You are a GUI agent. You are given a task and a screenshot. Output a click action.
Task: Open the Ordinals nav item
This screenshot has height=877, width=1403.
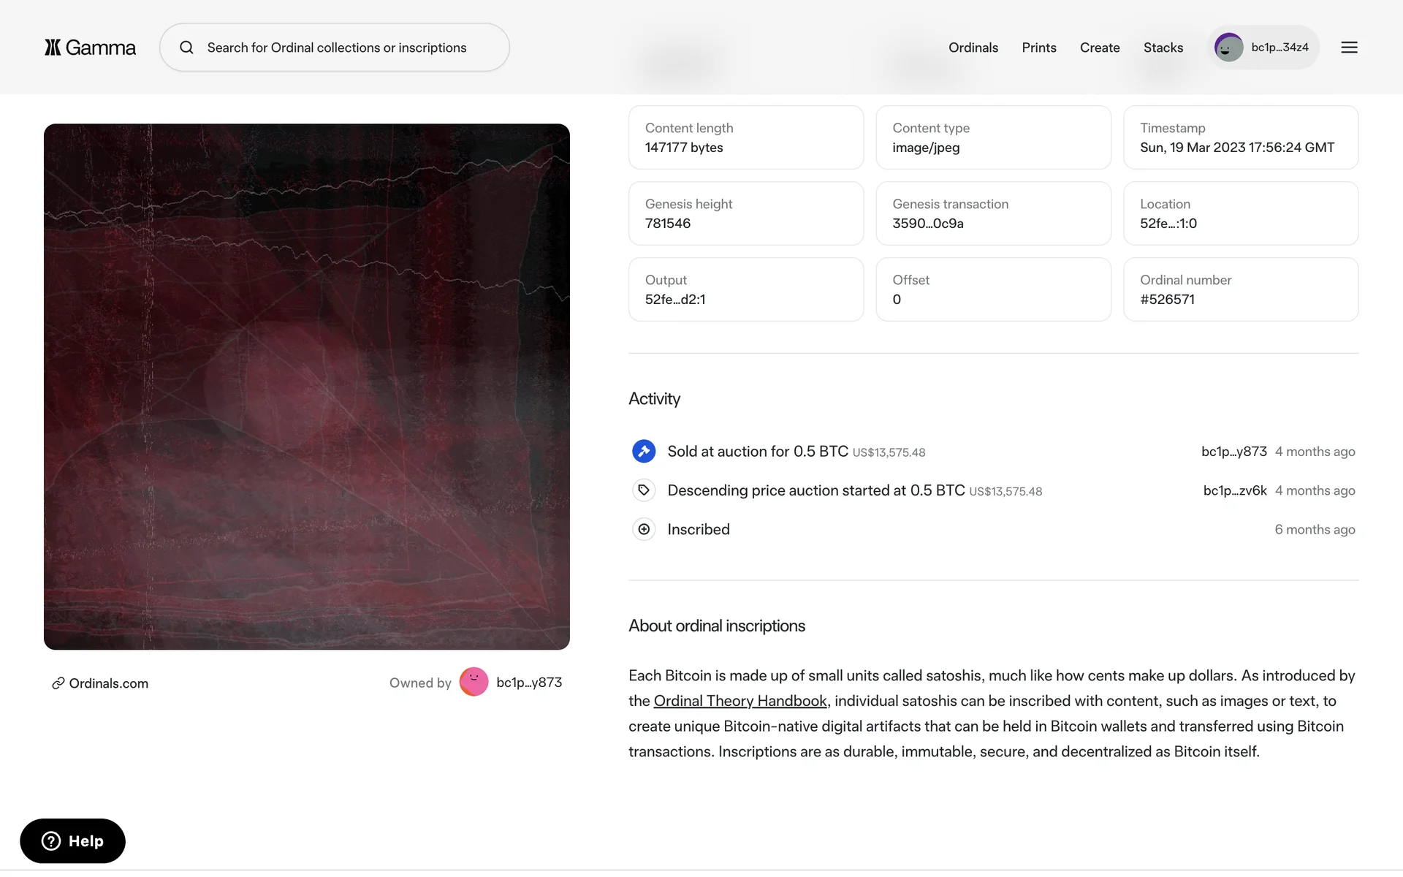(x=973, y=48)
